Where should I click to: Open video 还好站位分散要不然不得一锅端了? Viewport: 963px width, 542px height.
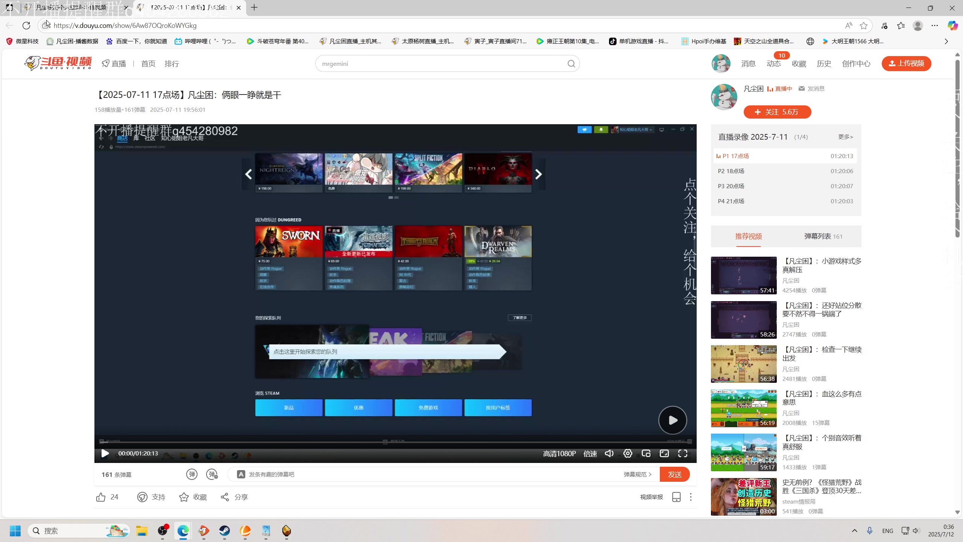pos(822,309)
